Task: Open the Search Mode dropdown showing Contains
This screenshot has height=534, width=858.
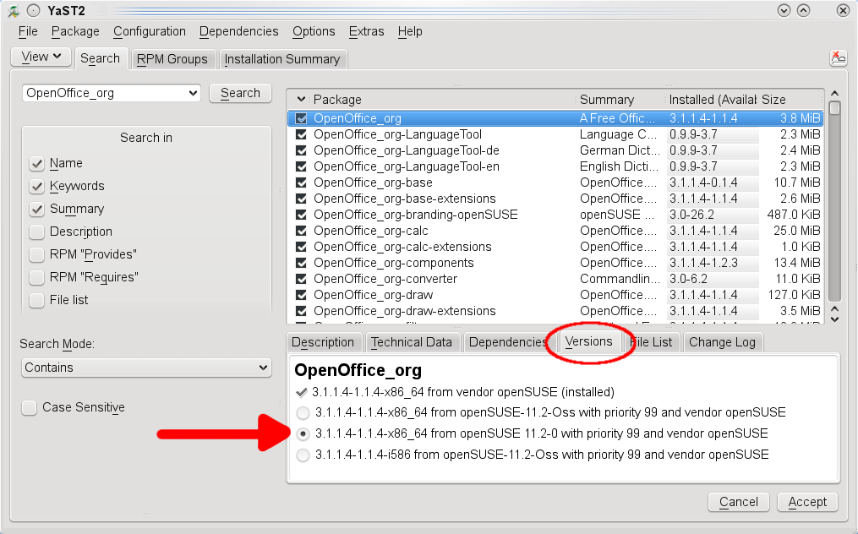Action: 145,368
